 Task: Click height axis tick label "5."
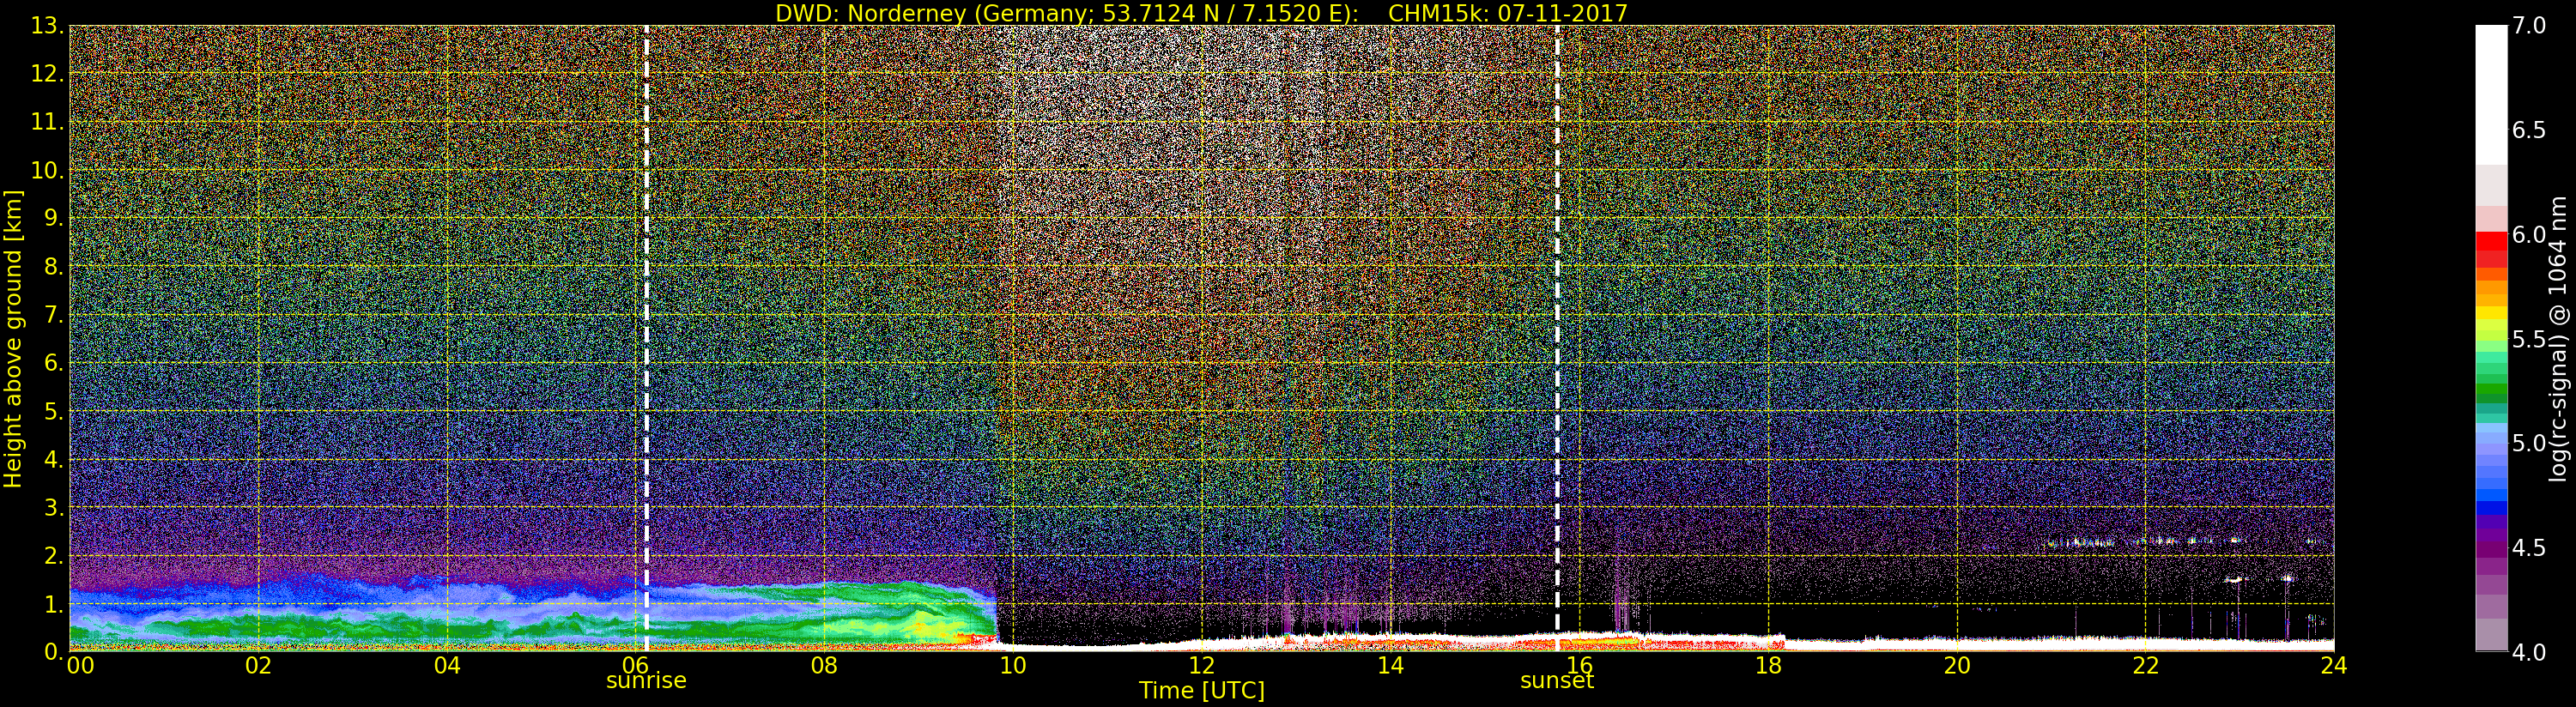click(53, 411)
